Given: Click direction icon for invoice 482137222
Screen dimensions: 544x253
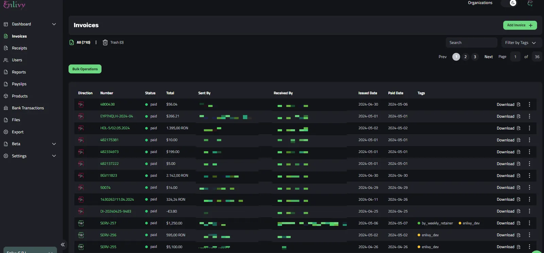Looking at the screenshot, I should [81, 164].
